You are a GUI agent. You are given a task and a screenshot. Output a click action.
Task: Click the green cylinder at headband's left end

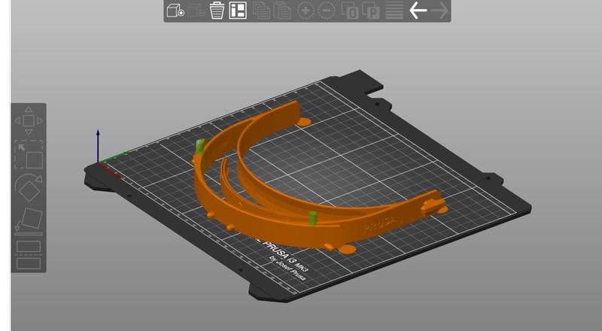200,147
